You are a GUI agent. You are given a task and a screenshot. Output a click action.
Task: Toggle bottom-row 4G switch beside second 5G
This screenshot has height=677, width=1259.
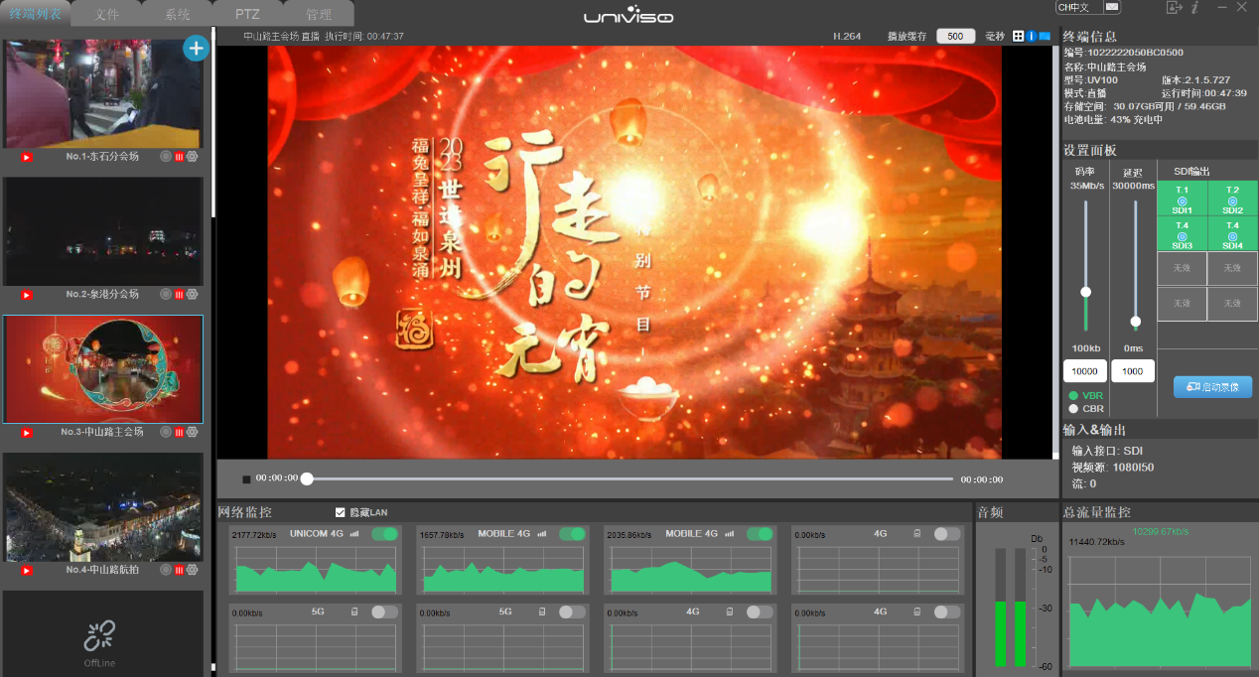coord(760,612)
